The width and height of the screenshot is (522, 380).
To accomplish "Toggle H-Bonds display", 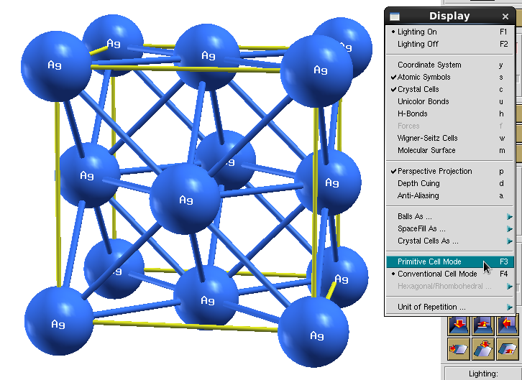I will pyautogui.click(x=450, y=113).
